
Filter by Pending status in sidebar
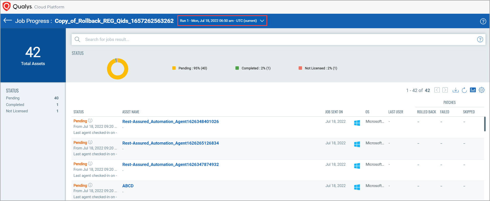coord(13,98)
